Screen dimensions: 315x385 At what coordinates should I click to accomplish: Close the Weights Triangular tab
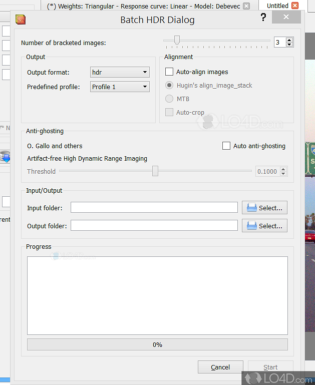[246, 6]
